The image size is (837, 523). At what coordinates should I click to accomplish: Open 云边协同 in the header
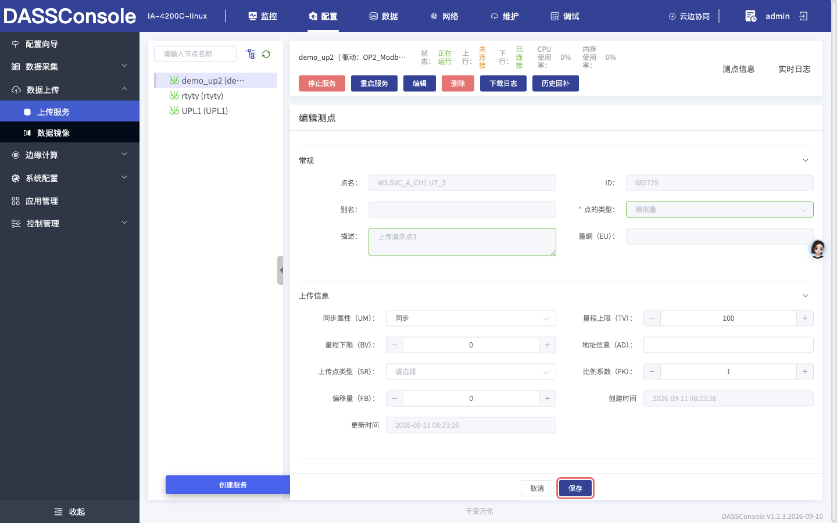(x=689, y=16)
